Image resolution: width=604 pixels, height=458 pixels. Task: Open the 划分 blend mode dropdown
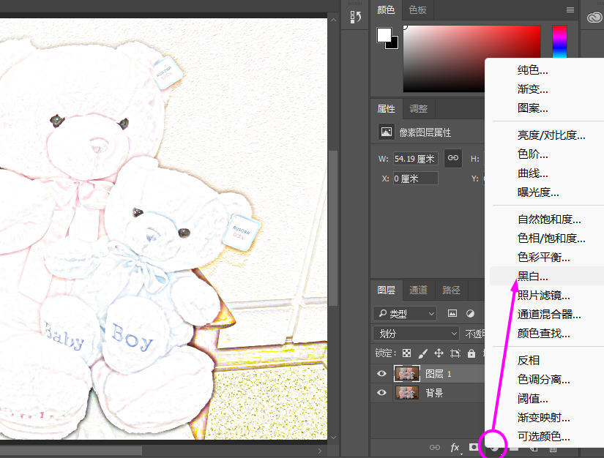(x=416, y=334)
